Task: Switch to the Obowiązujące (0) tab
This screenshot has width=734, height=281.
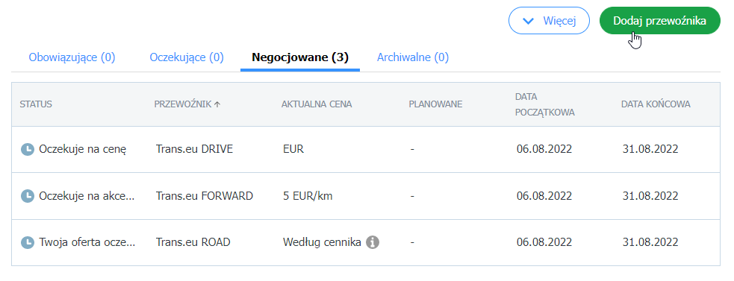Action: [72, 57]
